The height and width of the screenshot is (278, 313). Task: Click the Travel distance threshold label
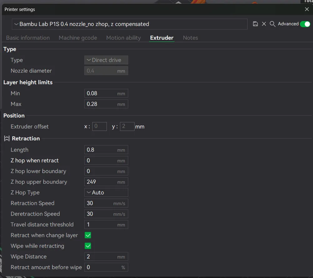point(42,225)
